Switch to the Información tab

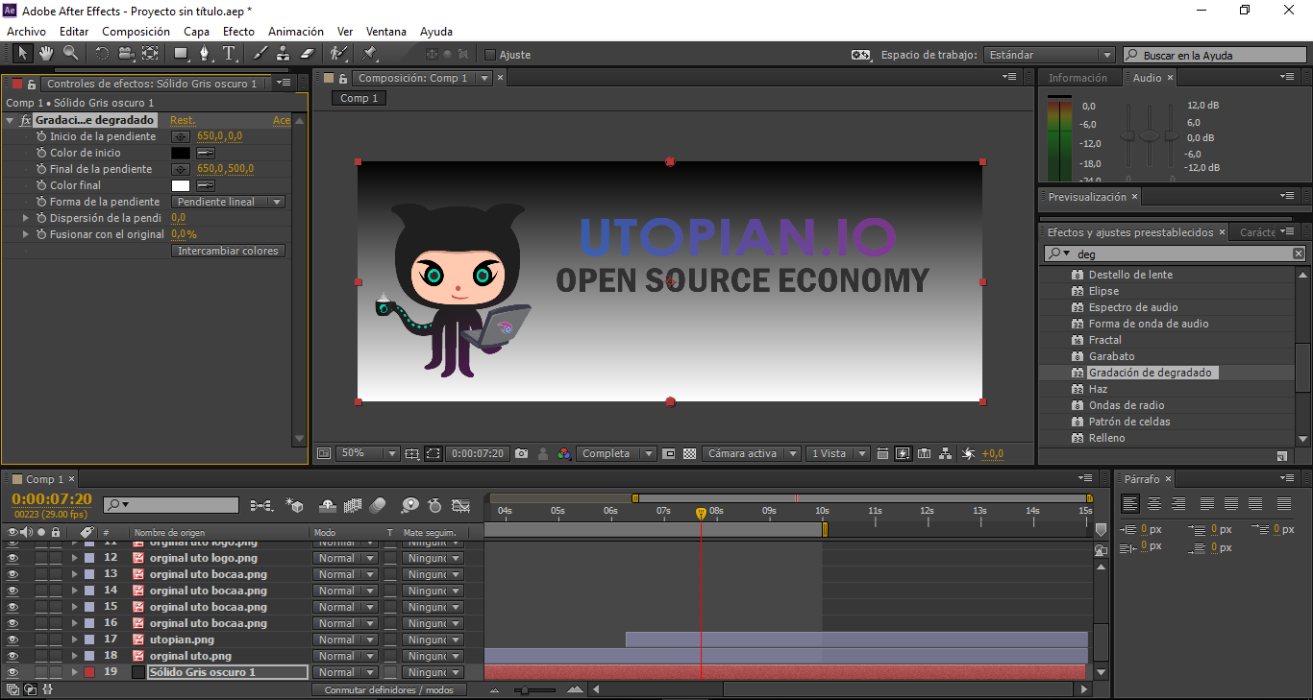click(1078, 78)
